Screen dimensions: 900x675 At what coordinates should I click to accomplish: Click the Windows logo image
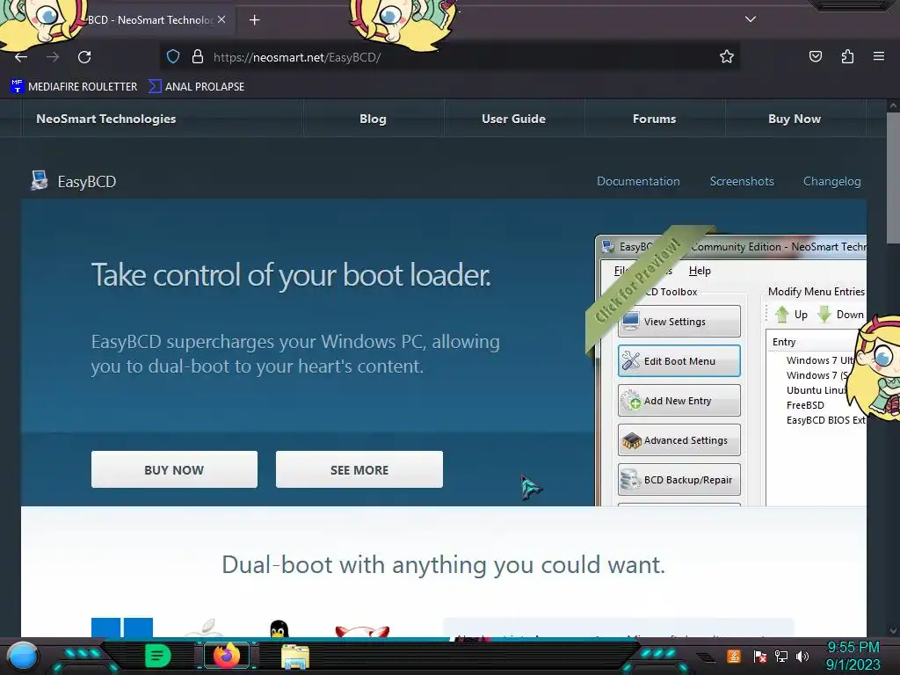pos(122,628)
